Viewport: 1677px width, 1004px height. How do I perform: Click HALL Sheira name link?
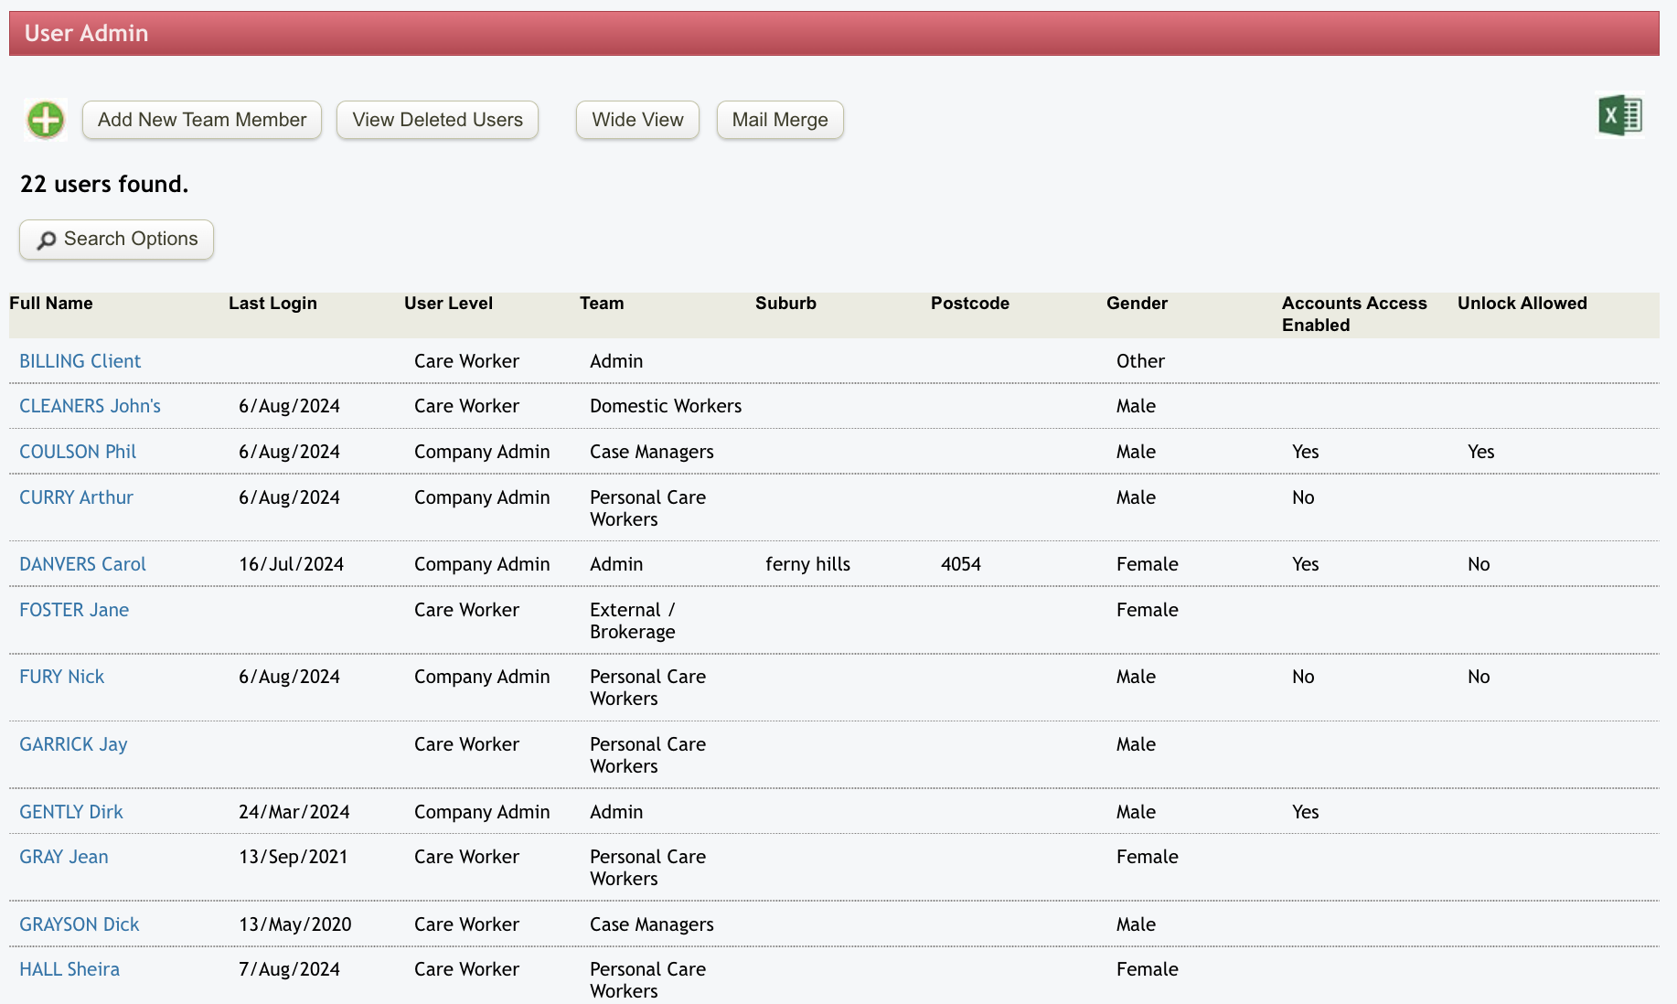point(69,969)
